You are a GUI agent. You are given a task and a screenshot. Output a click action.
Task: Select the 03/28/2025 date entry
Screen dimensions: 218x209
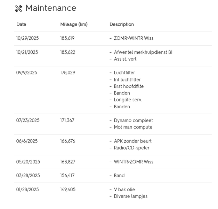coord(28,176)
